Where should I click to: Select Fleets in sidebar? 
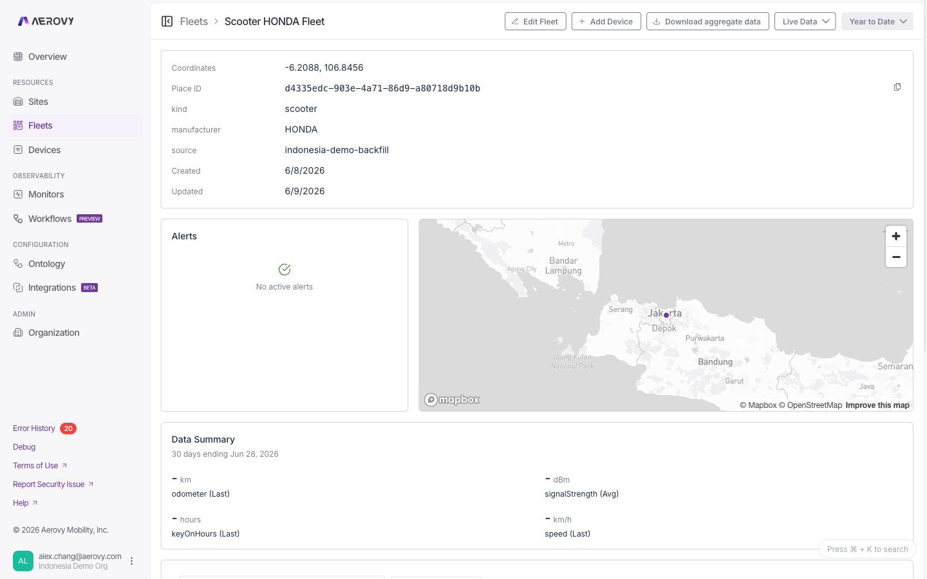point(75,125)
